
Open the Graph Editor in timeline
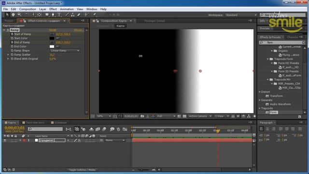point(125,129)
